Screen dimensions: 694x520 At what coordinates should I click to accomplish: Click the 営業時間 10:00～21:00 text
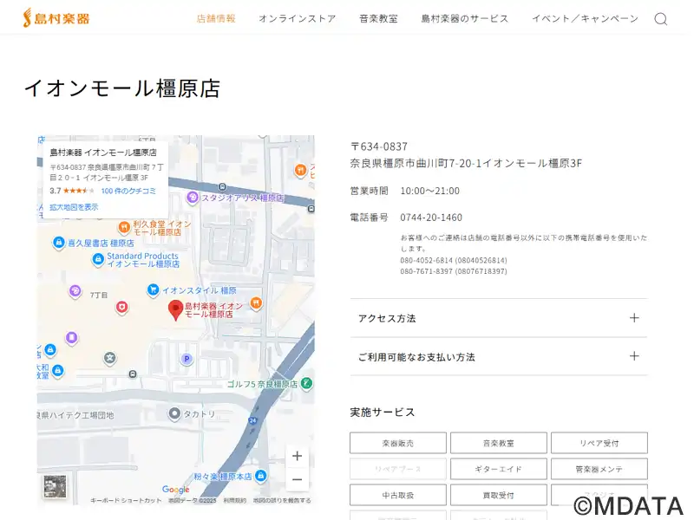pyautogui.click(x=405, y=191)
